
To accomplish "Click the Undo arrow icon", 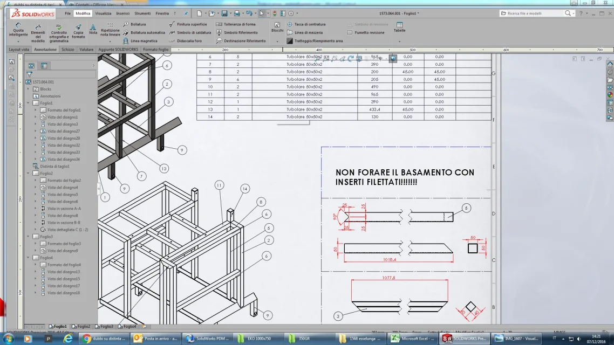I will (x=249, y=13).
